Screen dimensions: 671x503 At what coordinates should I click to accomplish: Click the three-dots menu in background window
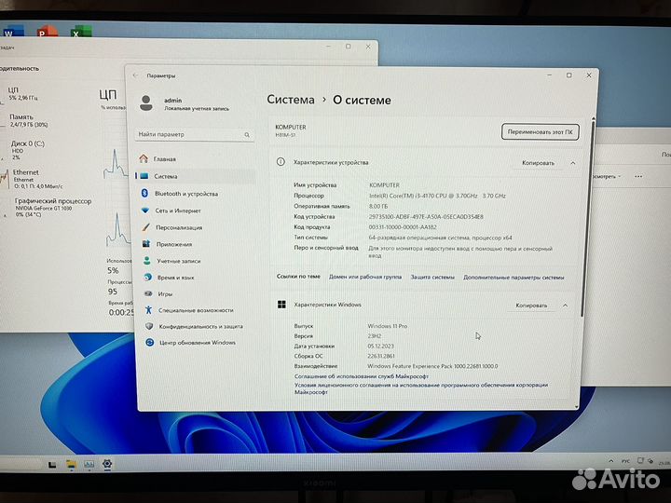pos(638,176)
